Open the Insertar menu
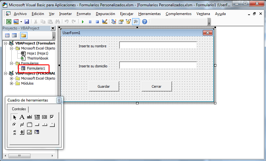Image resolution: width=266 pixels, height=161 pixels. coord(65,14)
